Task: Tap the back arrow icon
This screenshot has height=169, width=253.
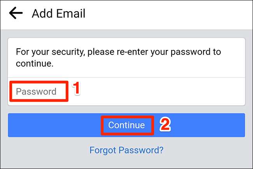Action: click(16, 13)
